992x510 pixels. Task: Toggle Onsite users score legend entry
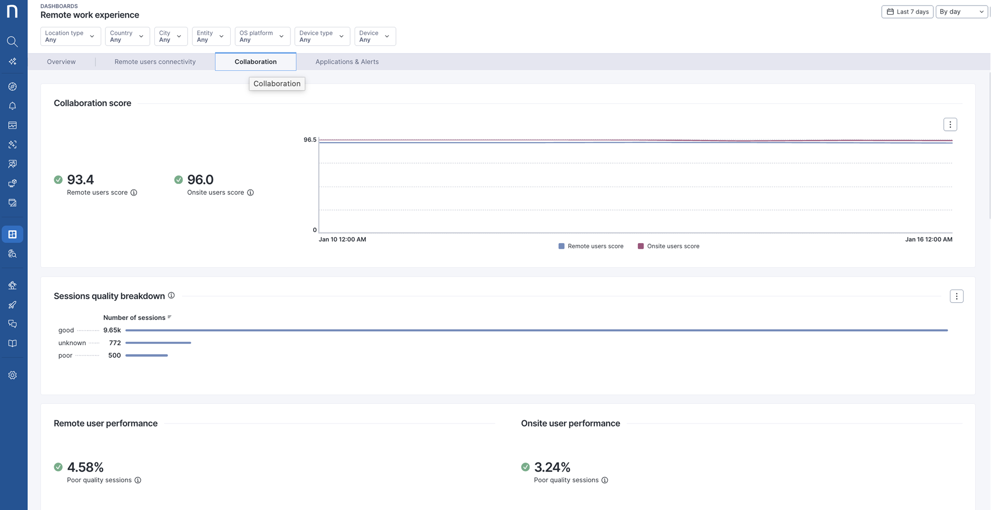pos(668,246)
